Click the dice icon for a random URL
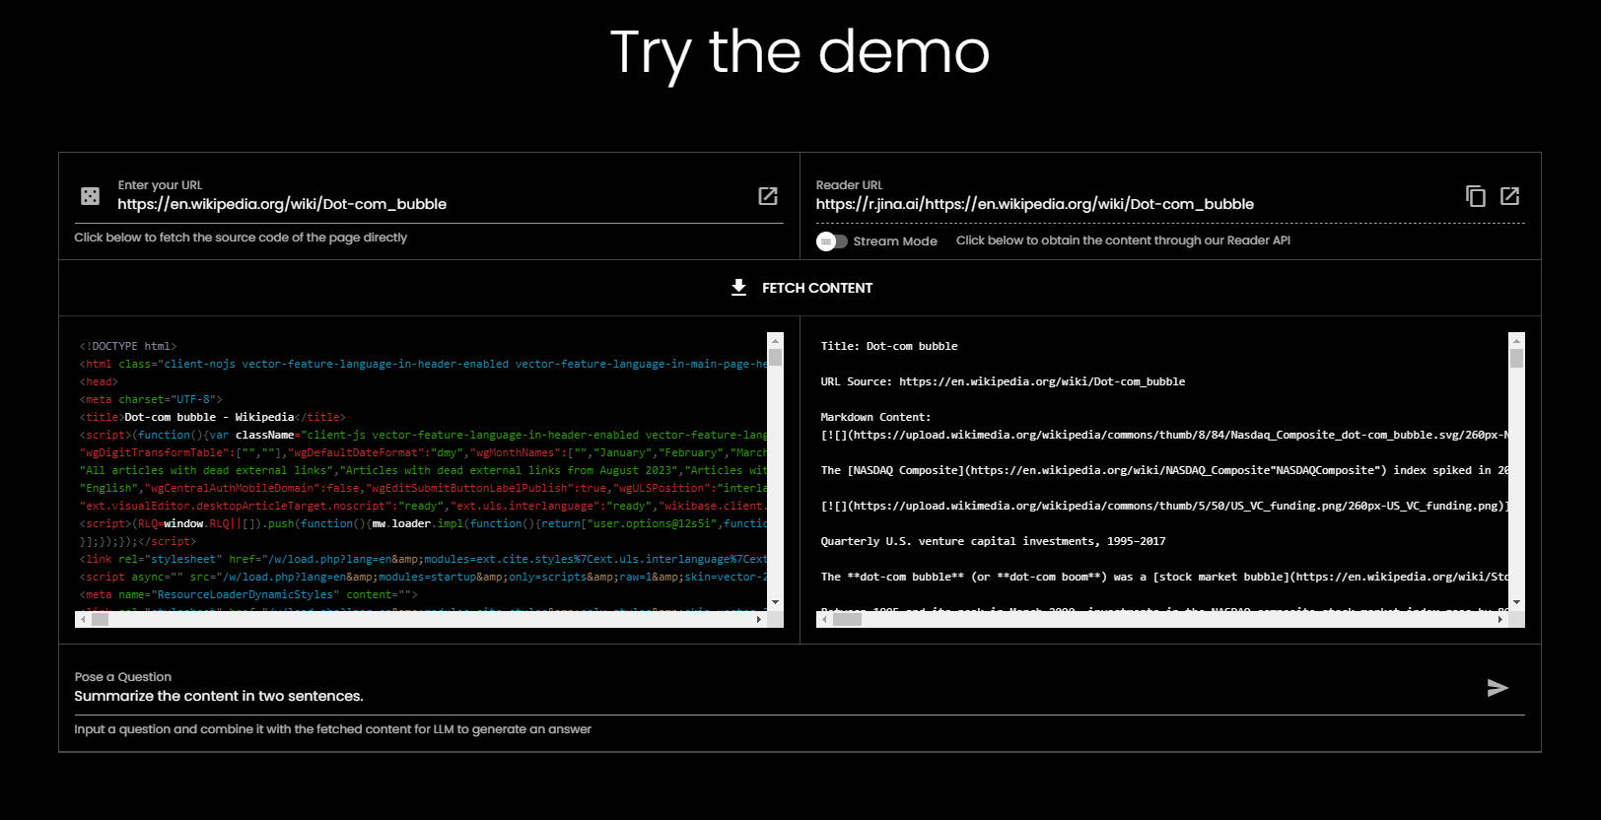The width and height of the screenshot is (1601, 820). pos(90,196)
